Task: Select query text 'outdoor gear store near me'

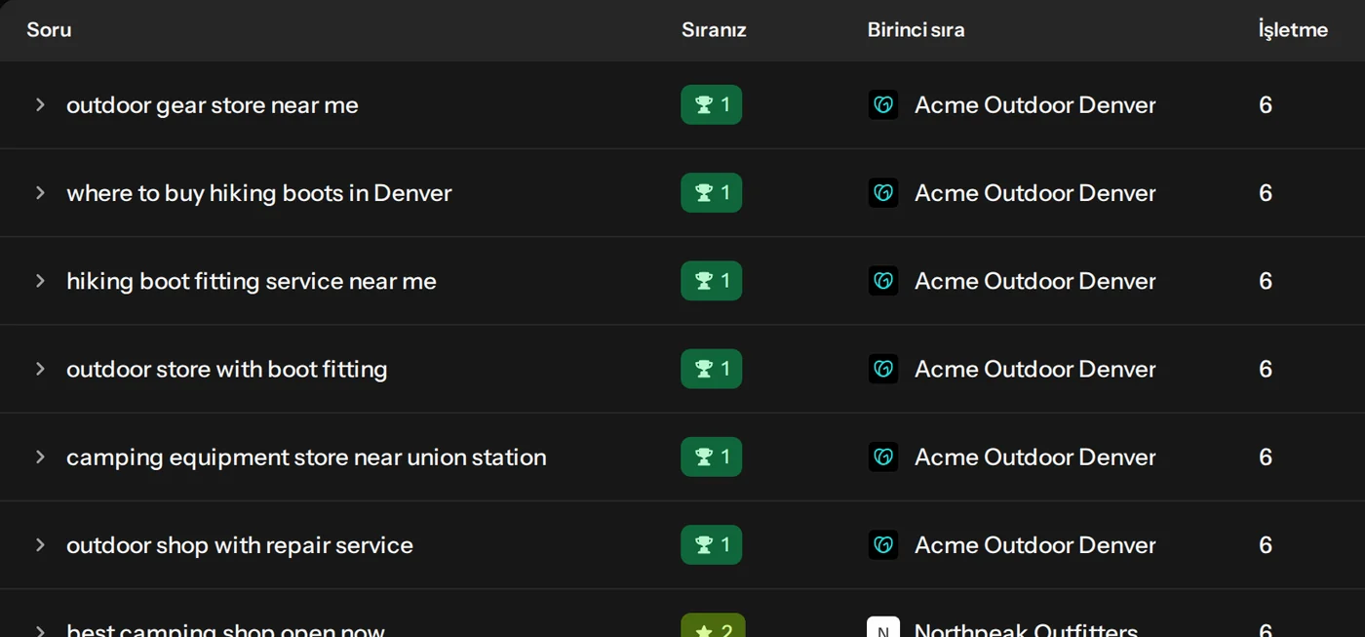Action: [x=213, y=105]
